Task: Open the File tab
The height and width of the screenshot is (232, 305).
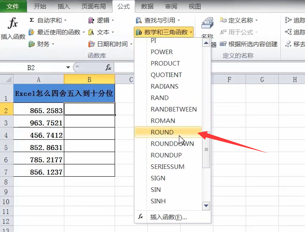Action: click(13, 7)
